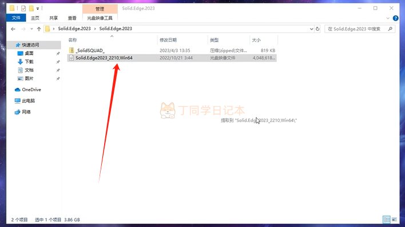Screen dimensions: 405x227
Task: Click the title bar folder icon
Action: (12, 8)
